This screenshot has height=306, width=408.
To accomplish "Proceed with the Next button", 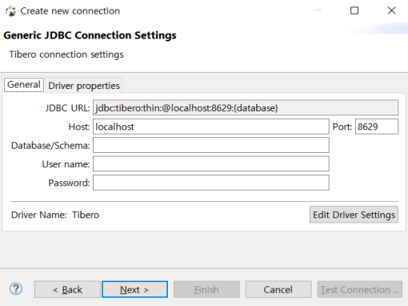I will pos(134,289).
